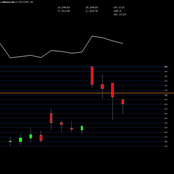Image resolution: width=174 pixels, height=174 pixels.
Task: Click the 270 price axis label
Action: click(x=166, y=109)
